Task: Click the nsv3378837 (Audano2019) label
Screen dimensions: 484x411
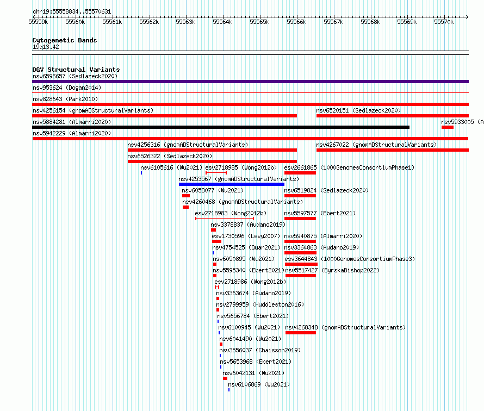Action: click(x=248, y=225)
